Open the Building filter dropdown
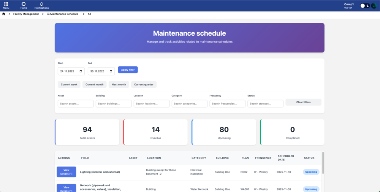The image size is (380, 192). [x=114, y=104]
